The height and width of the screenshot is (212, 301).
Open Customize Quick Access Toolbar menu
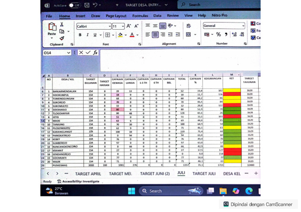[x=117, y=5]
